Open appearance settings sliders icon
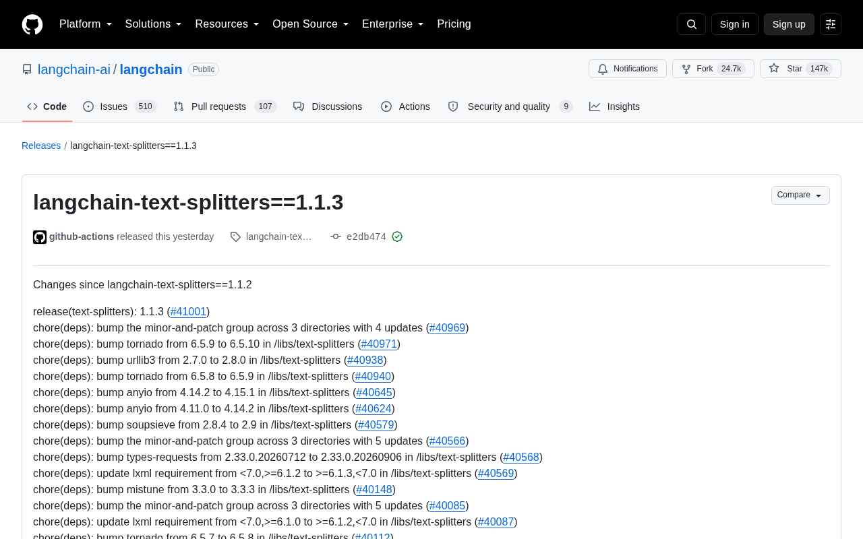Image resolution: width=863 pixels, height=539 pixels. coord(831,24)
